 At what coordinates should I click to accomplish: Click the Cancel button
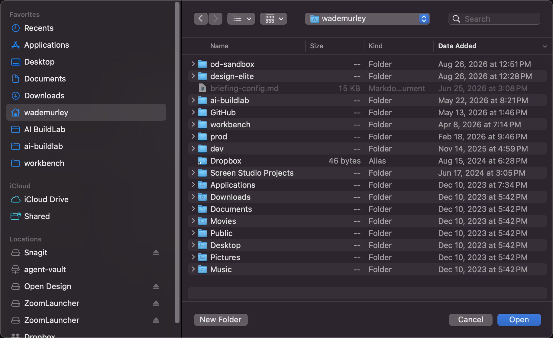471,320
